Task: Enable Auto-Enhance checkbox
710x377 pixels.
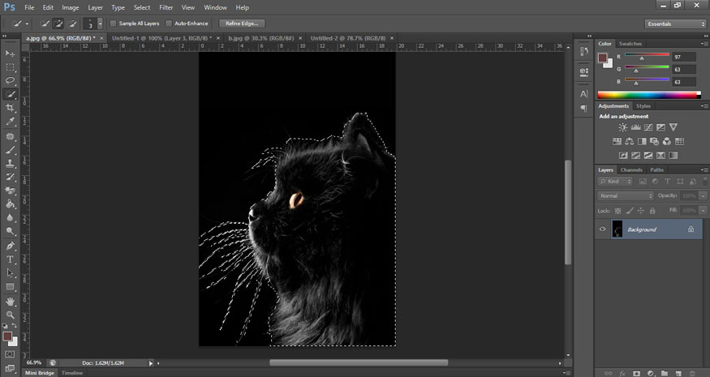Action: coord(169,24)
